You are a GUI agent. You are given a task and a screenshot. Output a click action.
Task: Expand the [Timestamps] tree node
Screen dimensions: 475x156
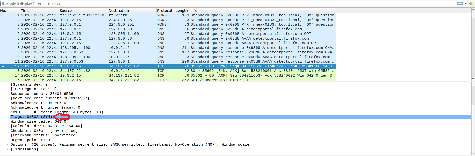[7, 149]
